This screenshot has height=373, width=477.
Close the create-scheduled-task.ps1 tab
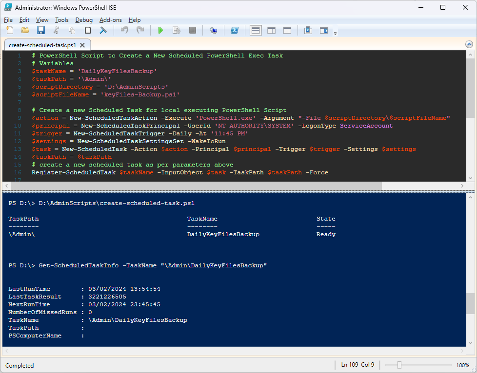pos(82,45)
